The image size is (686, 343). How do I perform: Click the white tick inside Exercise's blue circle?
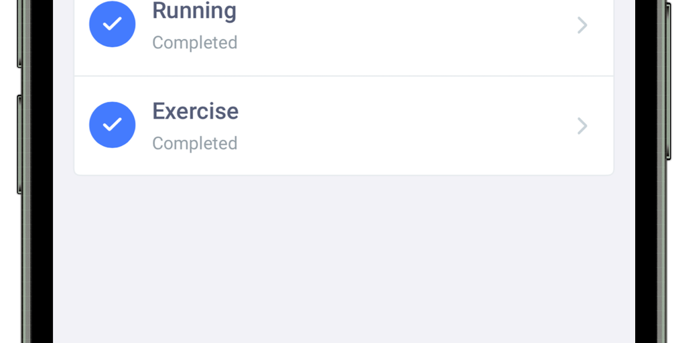pyautogui.click(x=113, y=125)
